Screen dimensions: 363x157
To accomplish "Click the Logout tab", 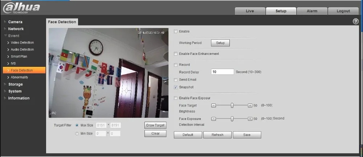I will coord(343,11).
